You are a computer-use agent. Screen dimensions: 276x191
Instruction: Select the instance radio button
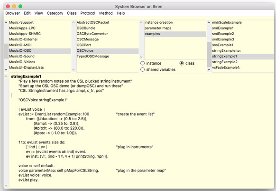[142, 63]
